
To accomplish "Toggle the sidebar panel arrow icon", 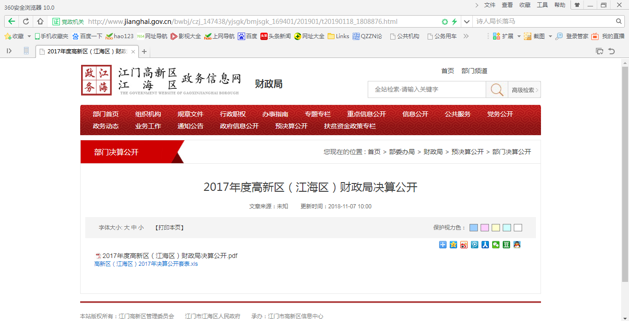I will (9, 51).
